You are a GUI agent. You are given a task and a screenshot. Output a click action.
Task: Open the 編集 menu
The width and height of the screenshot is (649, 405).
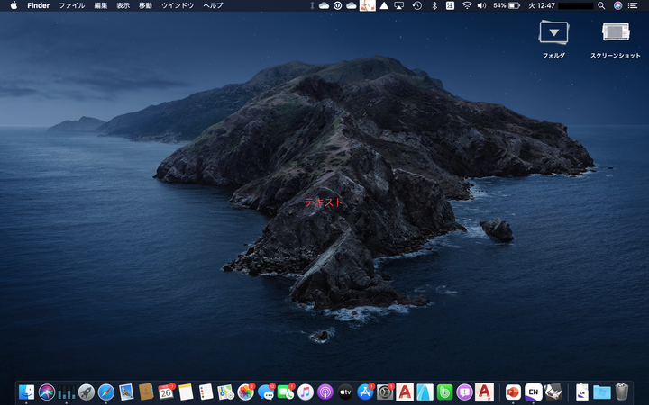pyautogui.click(x=101, y=5)
